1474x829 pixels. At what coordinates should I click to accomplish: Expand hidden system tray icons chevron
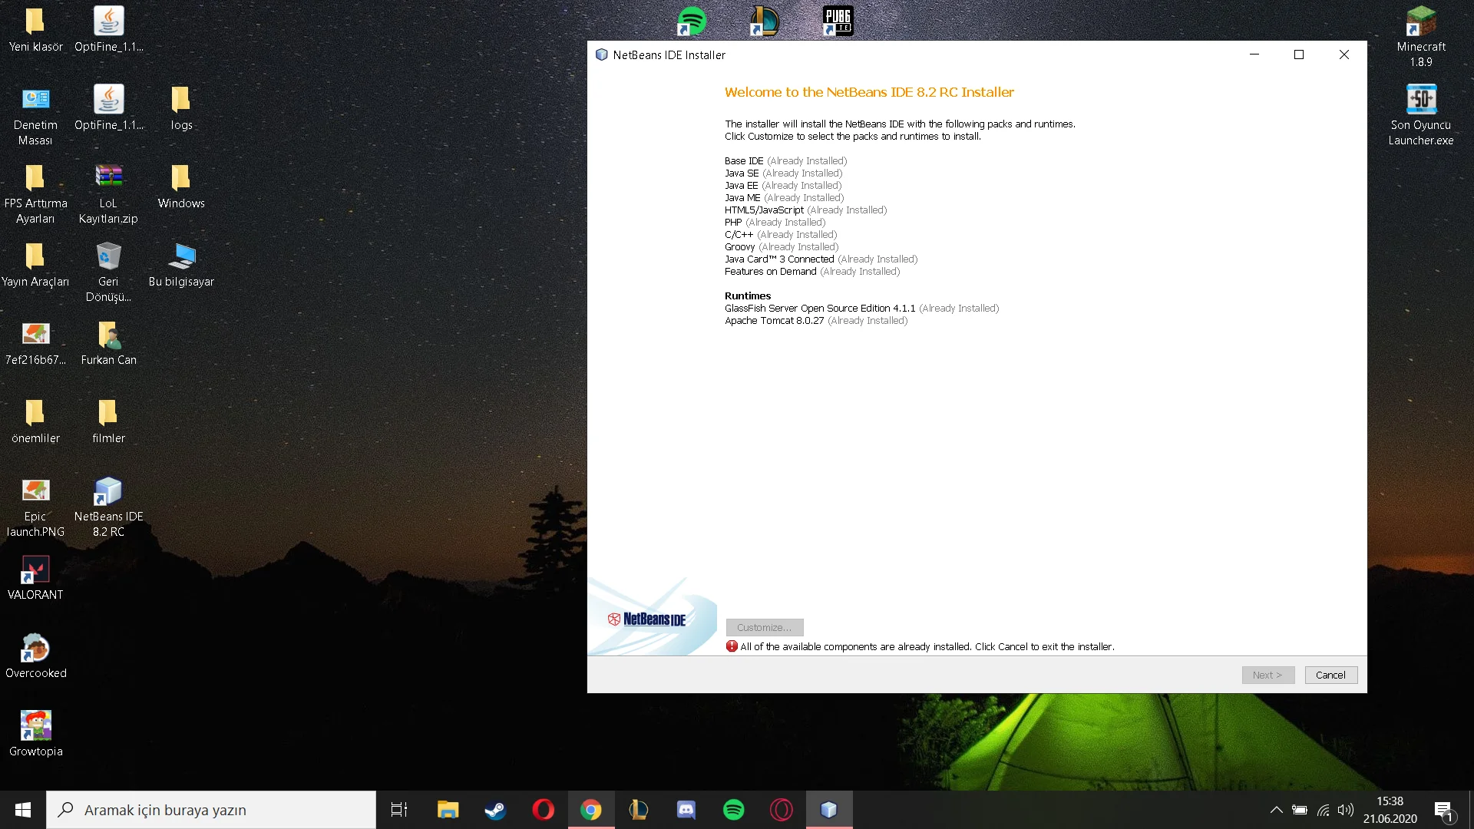(1276, 810)
